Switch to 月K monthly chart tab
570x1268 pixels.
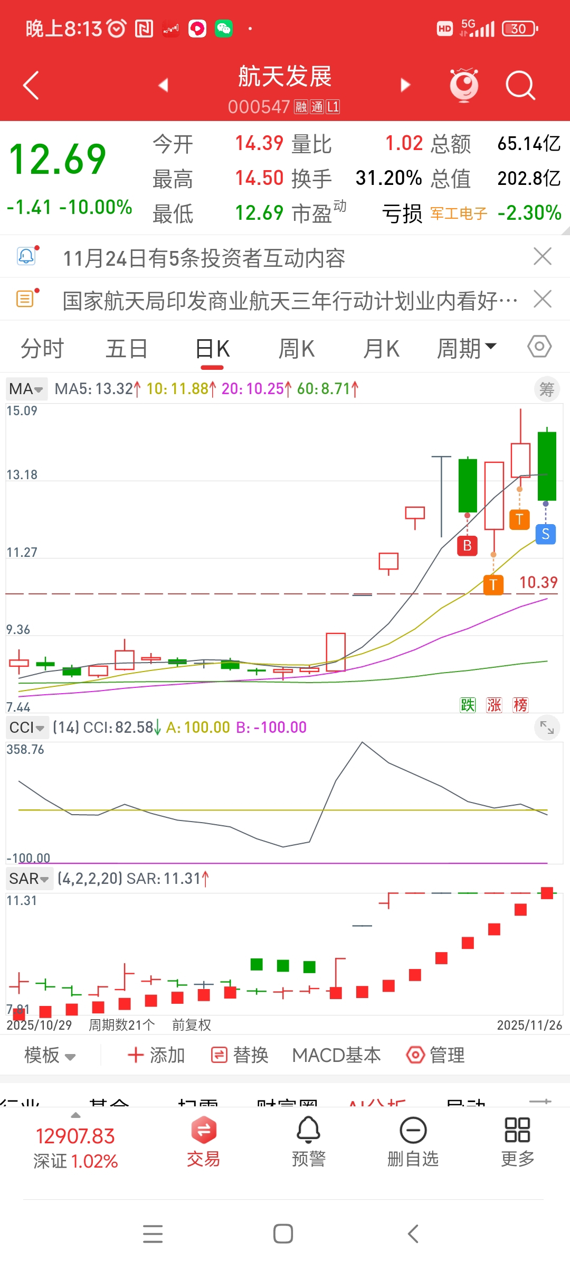[x=381, y=349]
